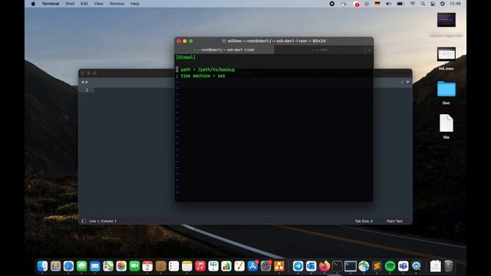The height and width of the screenshot is (276, 491).
Task: Open the Tab Size: 4 selector
Action: (x=364, y=221)
